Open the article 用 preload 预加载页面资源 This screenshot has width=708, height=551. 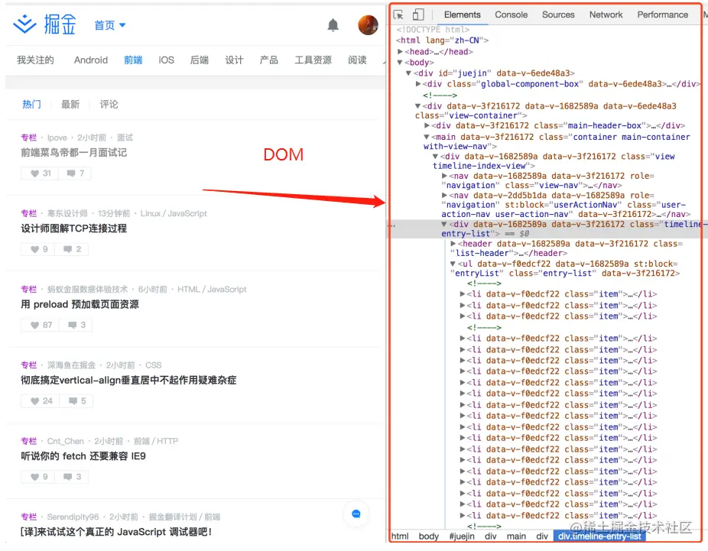pos(80,304)
